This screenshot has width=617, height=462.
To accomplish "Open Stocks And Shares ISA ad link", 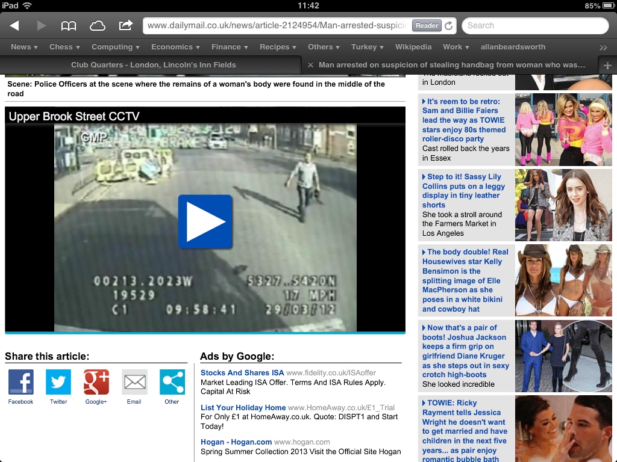I will click(x=242, y=373).
